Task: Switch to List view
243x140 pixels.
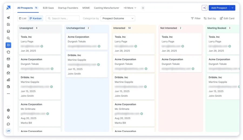Action: [23, 18]
